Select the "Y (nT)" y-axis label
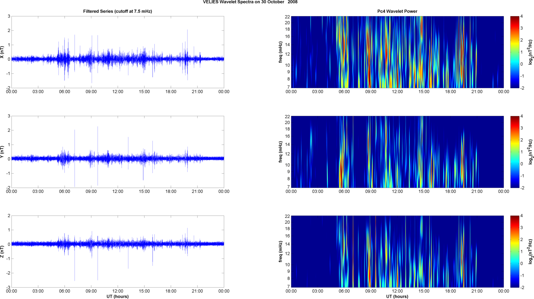The height and width of the screenshot is (299, 534). [2, 152]
